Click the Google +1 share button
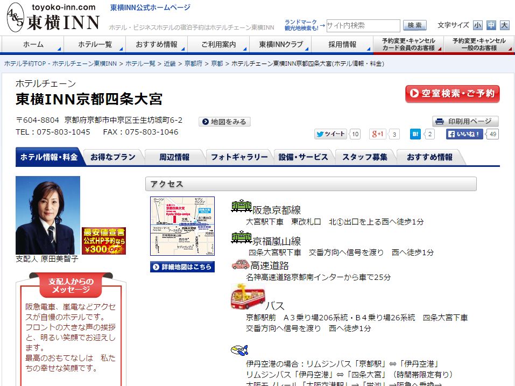Screen dimensions: 515x386 point(377,134)
